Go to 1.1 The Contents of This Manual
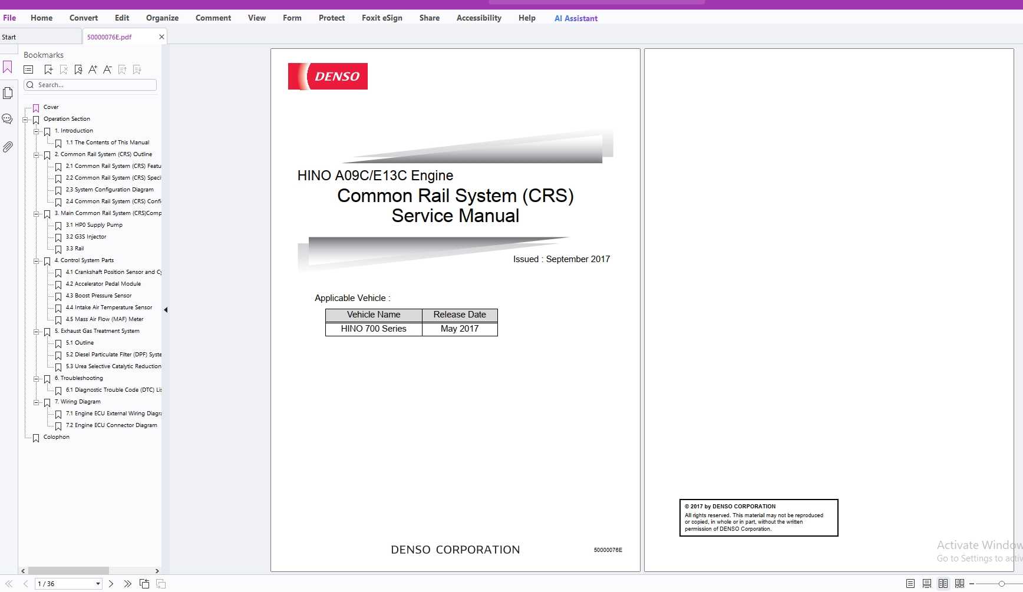 tap(107, 143)
